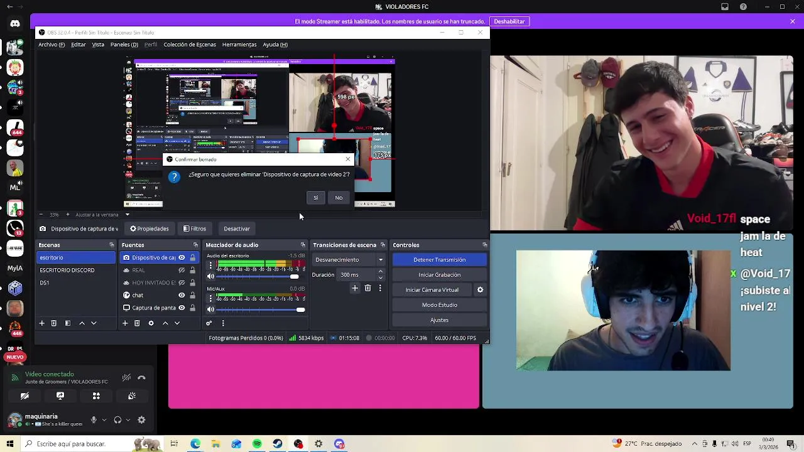Viewport: 804px width, 452px height.
Task: Cancel deletion with No button
Action: coord(339,198)
